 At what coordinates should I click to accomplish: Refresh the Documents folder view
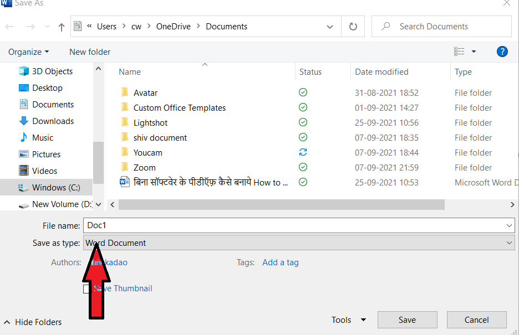point(353,26)
